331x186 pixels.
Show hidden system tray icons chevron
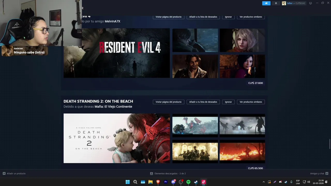click(x=264, y=182)
